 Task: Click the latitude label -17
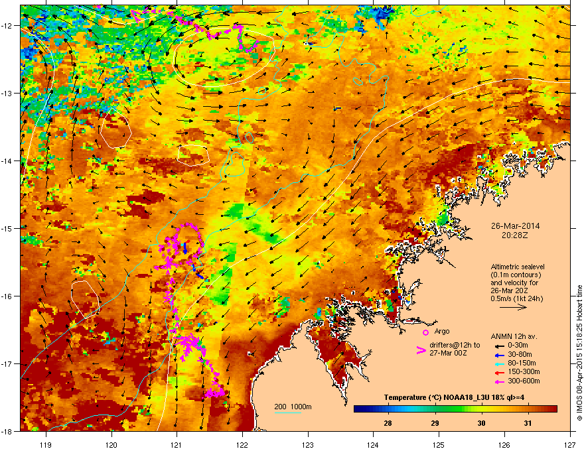[7, 364]
